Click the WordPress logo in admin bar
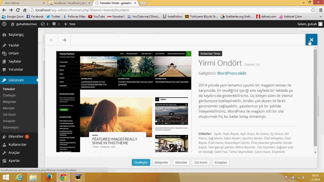 click(x=4, y=24)
